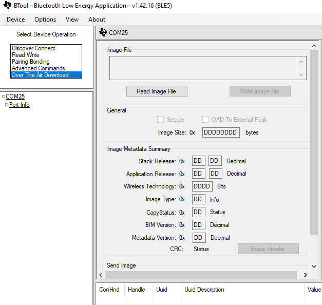Expand the Port Info tree node

tap(7, 105)
